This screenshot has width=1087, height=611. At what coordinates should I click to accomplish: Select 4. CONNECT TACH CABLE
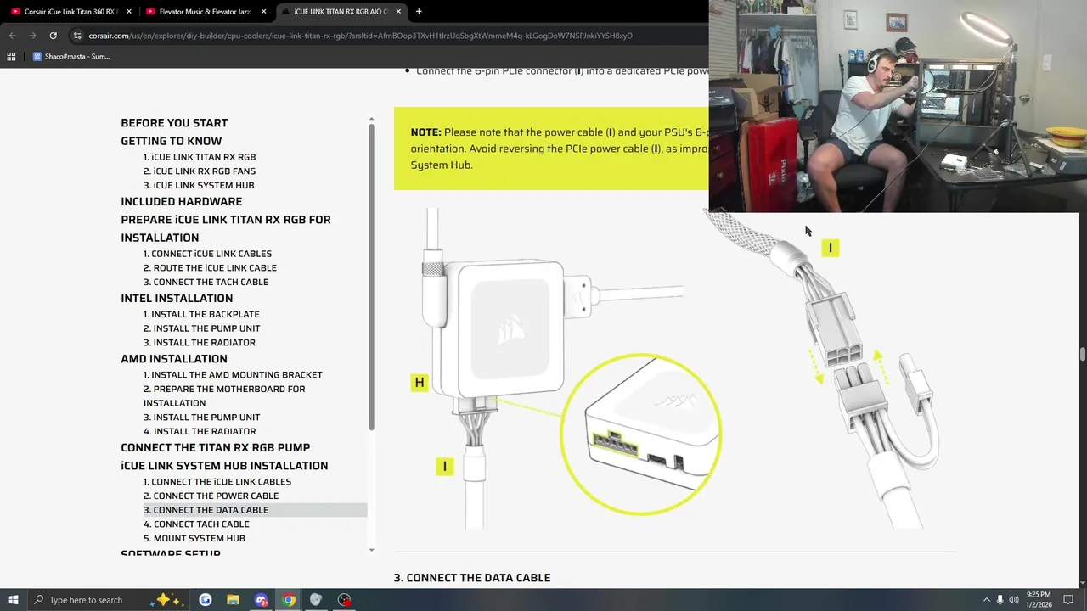point(196,524)
